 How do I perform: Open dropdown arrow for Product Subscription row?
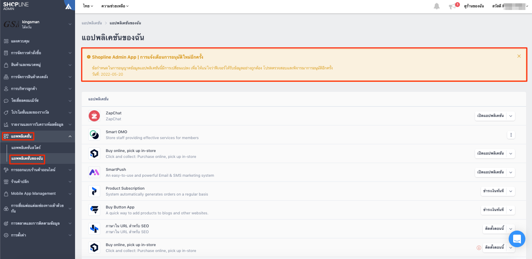[x=511, y=191]
